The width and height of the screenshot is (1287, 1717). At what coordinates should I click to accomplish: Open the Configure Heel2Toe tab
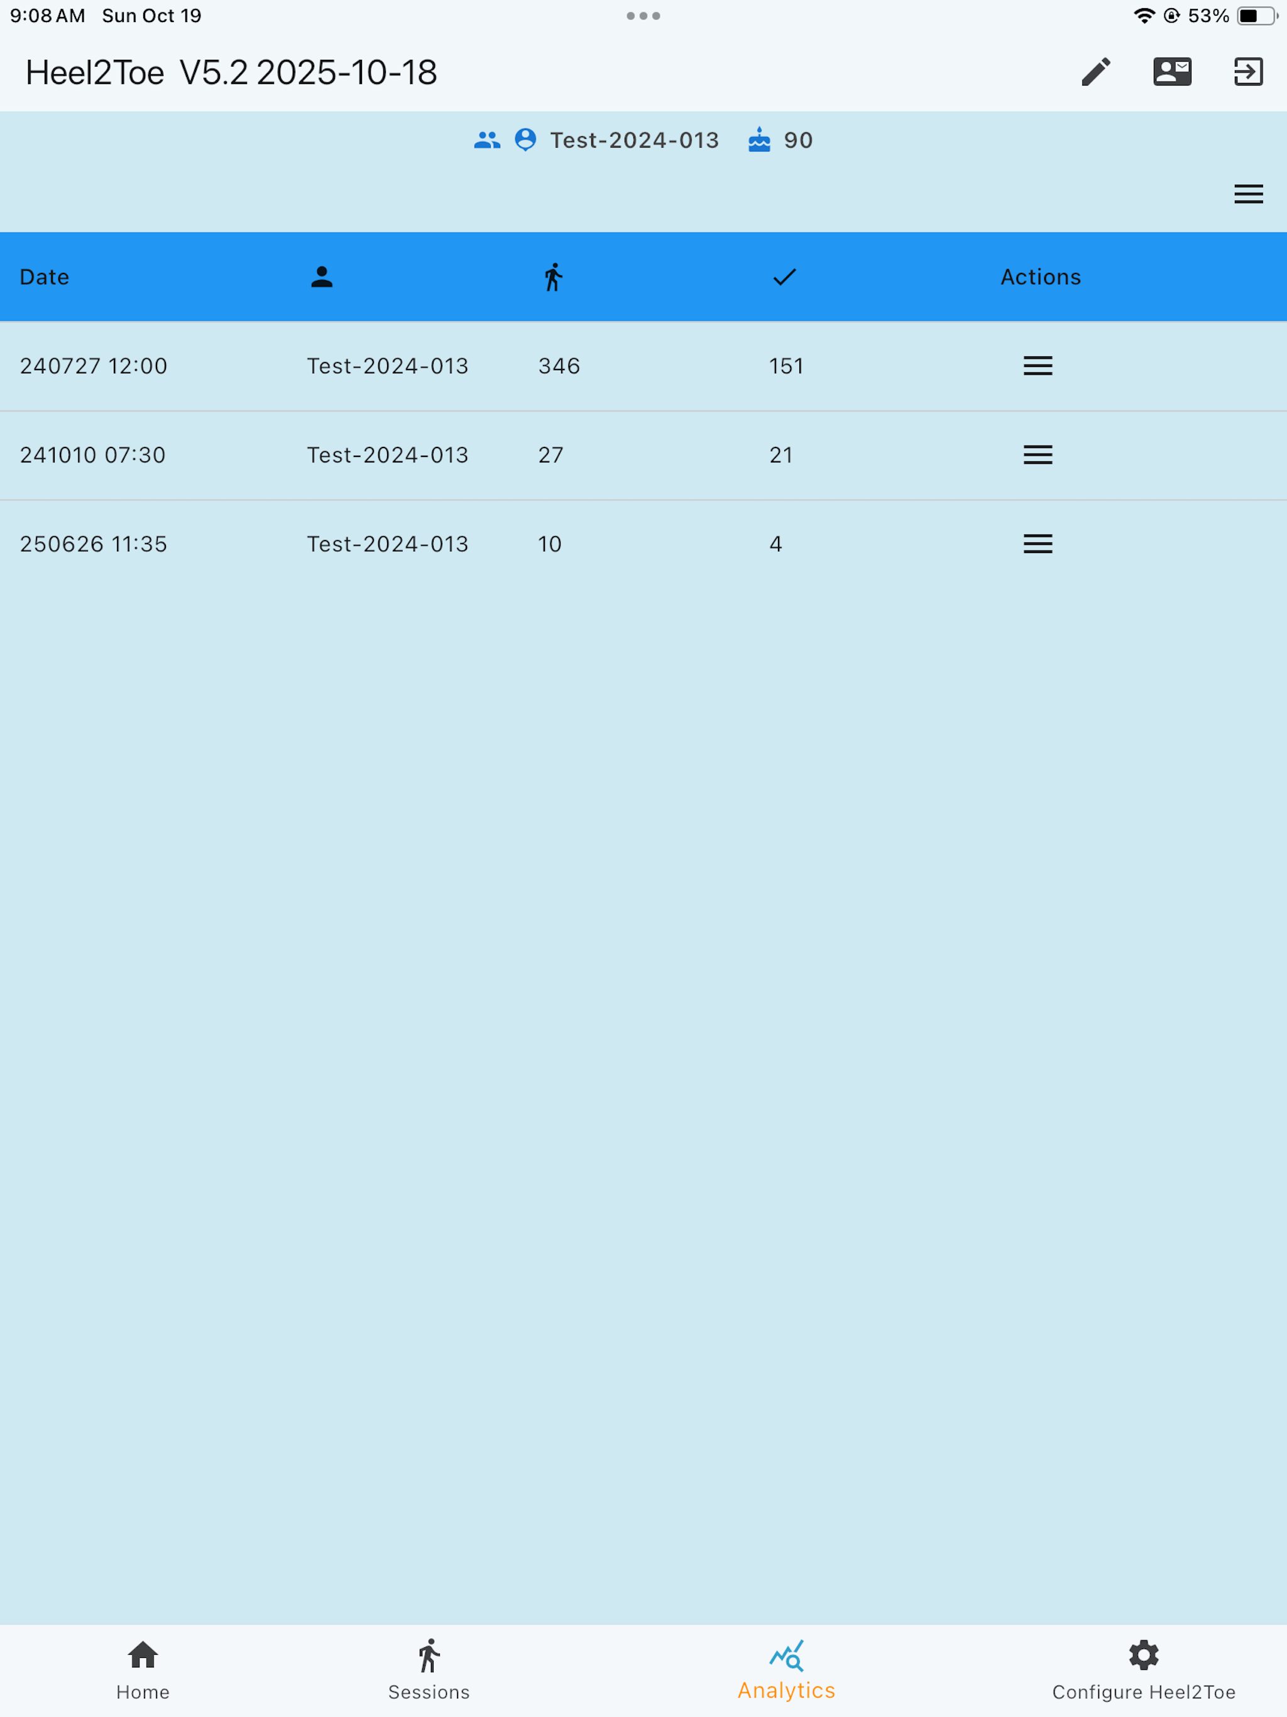click(x=1143, y=1670)
